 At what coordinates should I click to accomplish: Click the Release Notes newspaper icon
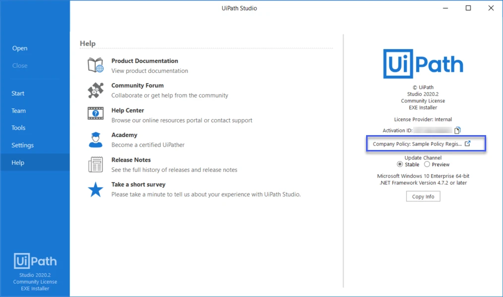96,164
